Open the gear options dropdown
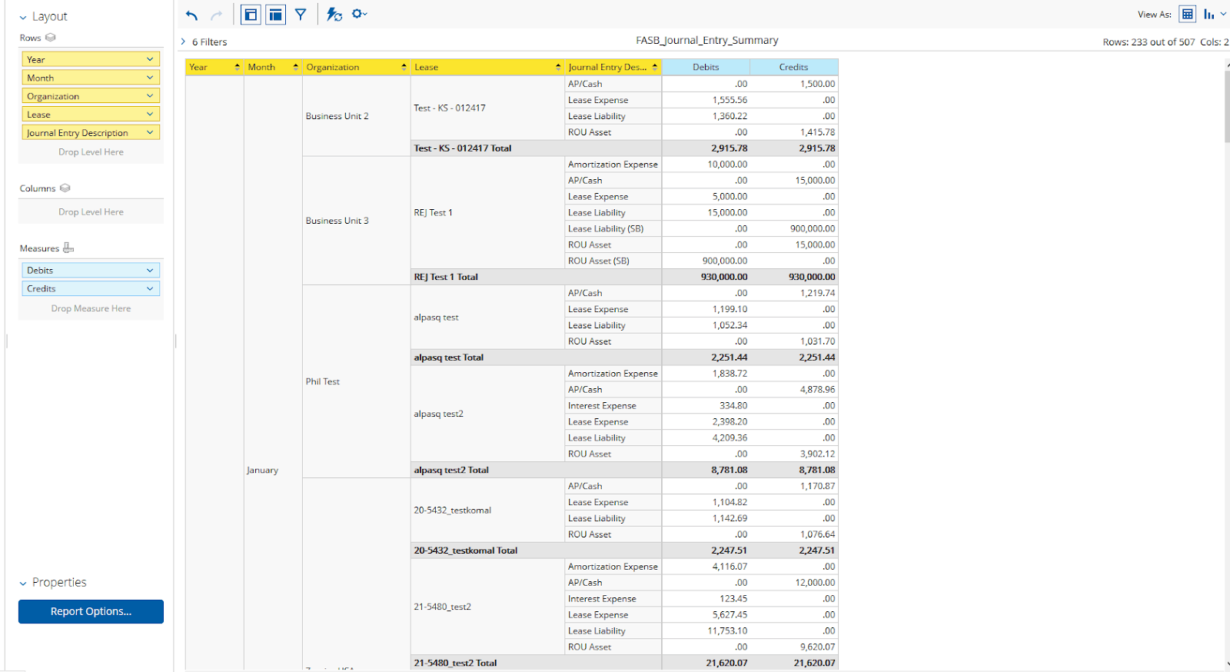Image resolution: width=1230 pixels, height=672 pixels. (x=359, y=14)
